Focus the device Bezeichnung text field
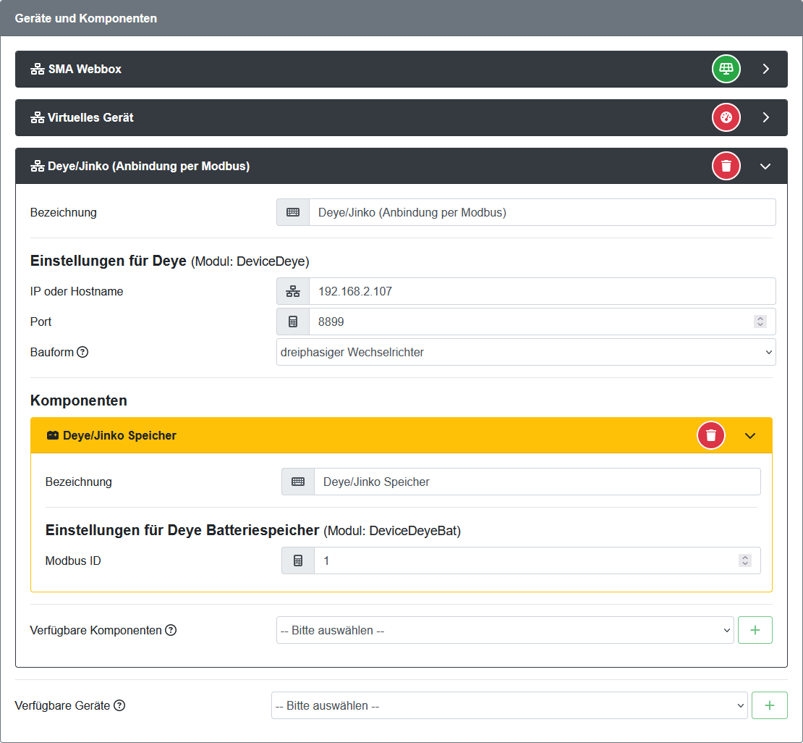 pyautogui.click(x=543, y=212)
